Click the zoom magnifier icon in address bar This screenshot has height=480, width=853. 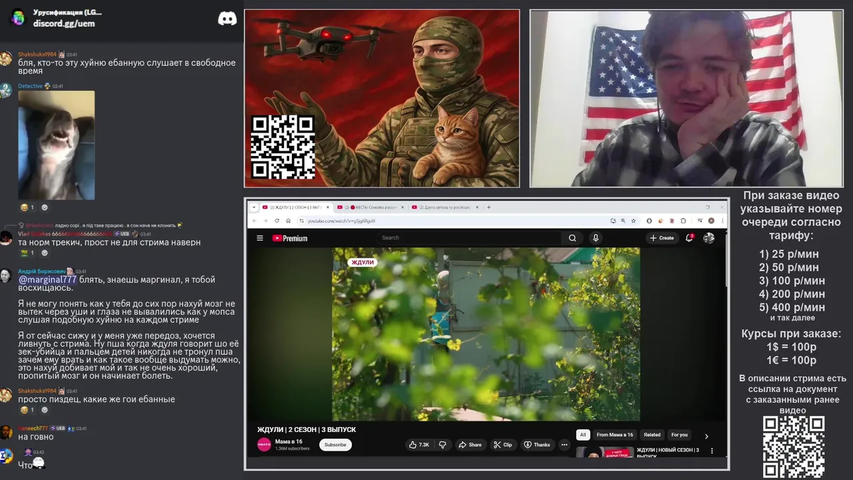tap(623, 221)
